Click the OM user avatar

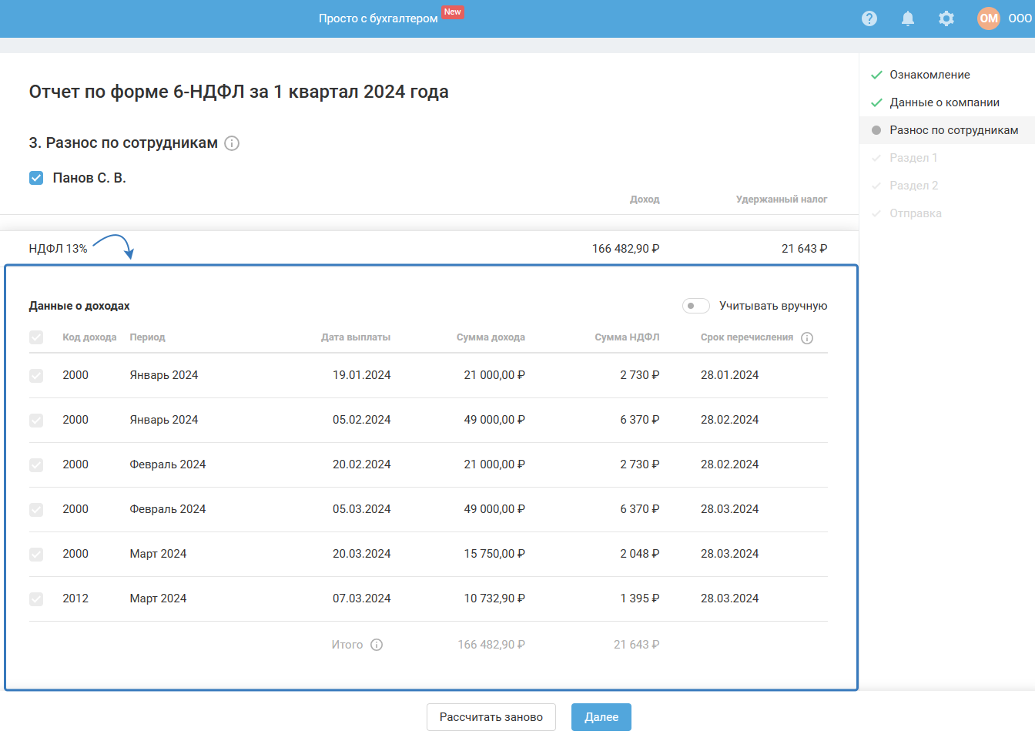point(988,18)
